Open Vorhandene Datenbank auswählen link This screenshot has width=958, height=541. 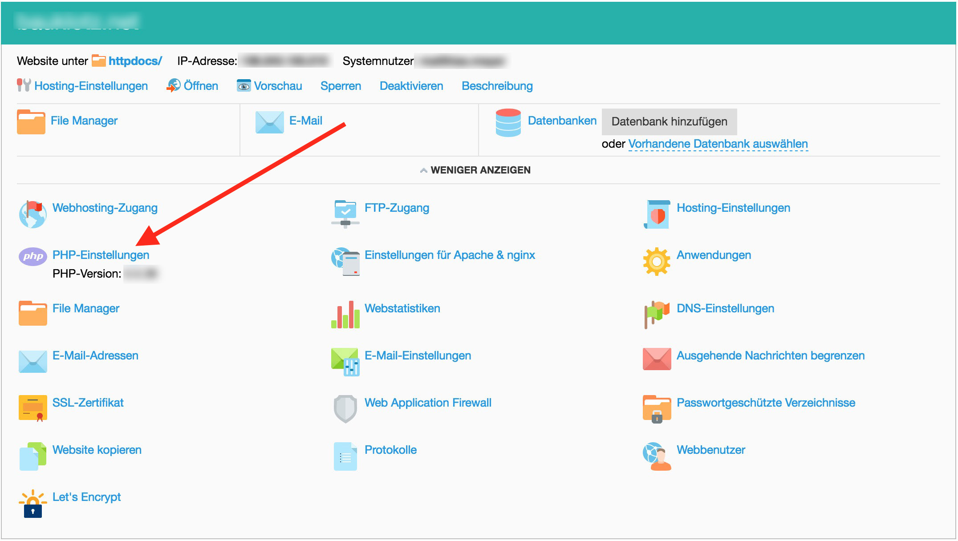coord(718,144)
